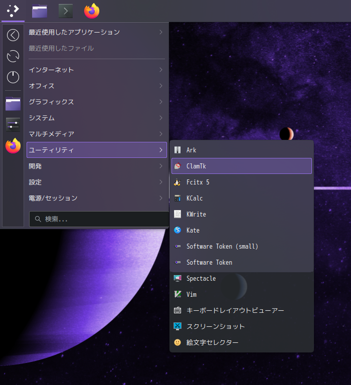Click the KCalc calculator icon

pyautogui.click(x=178, y=198)
